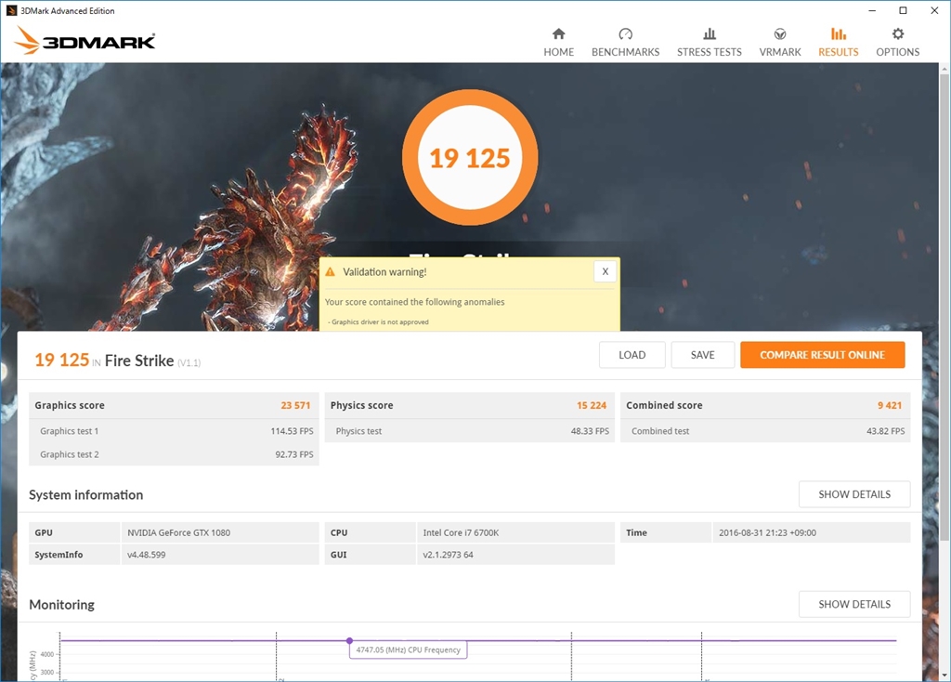Click the 'Graphics driver is not approved' message
This screenshot has height=682, width=951.
click(380, 322)
